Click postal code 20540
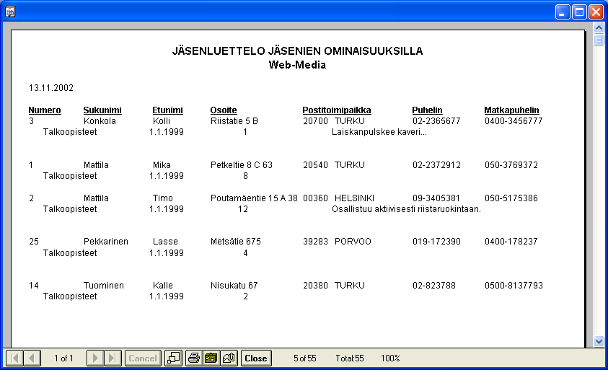The width and height of the screenshot is (608, 370). [316, 165]
